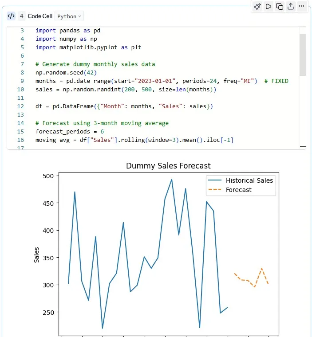Viewport: 312px width, 337px height.
Task: Click the # FIXED comment in code
Action: coord(276,81)
